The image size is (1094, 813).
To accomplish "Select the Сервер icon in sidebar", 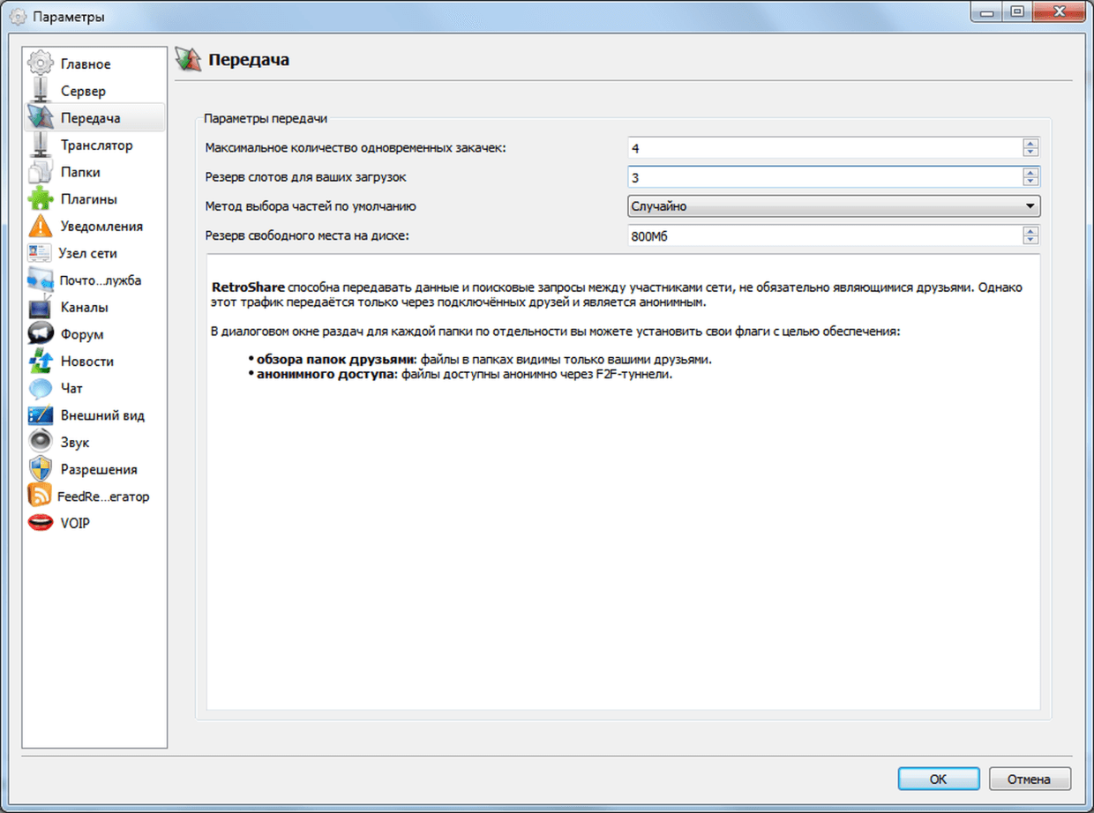I will point(41,91).
